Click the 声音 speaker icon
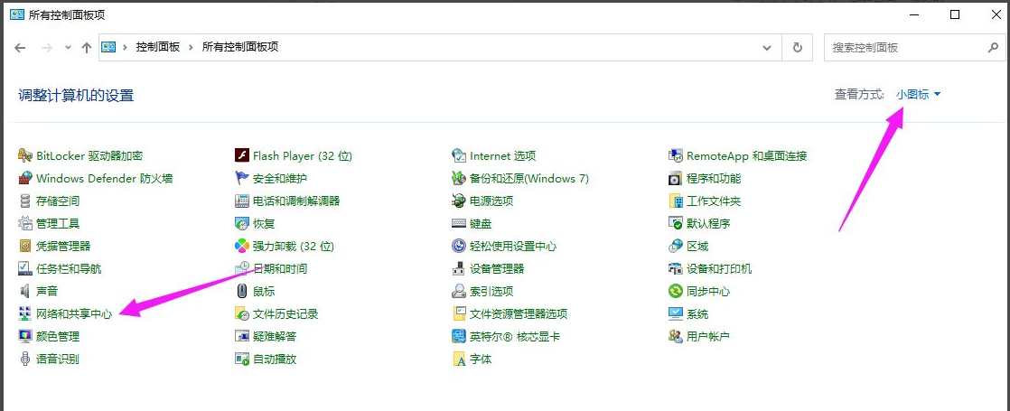 click(x=25, y=292)
